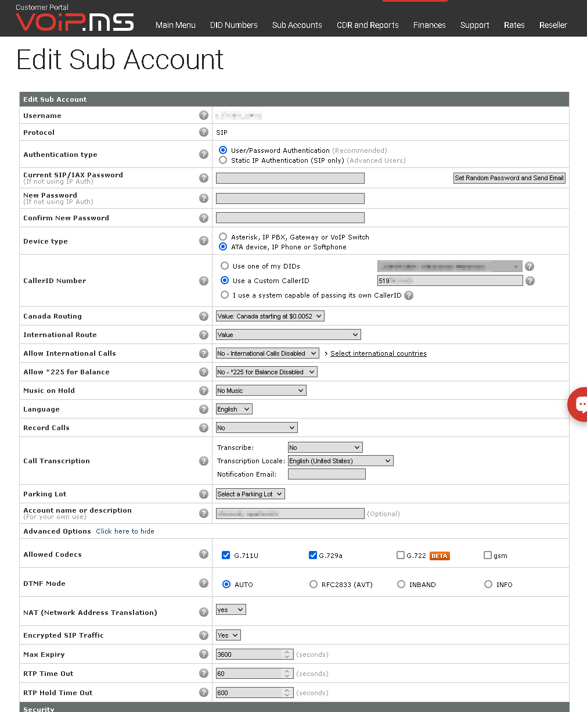Open the International Route dropdown

[x=289, y=335]
